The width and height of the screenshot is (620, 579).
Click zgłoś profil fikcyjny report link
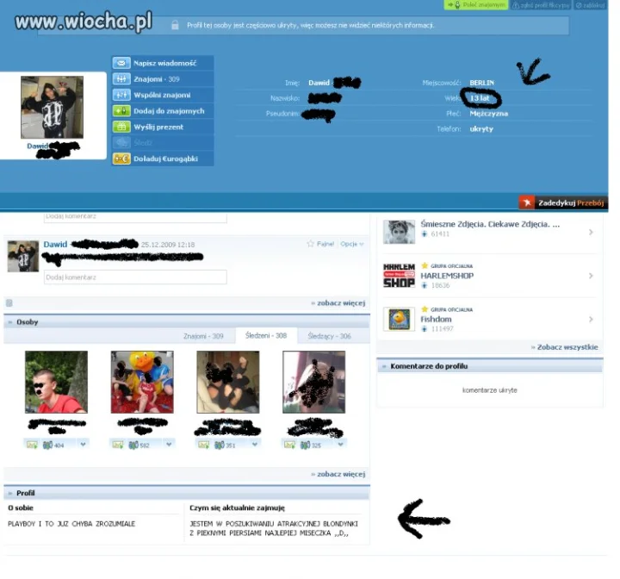point(541,5)
